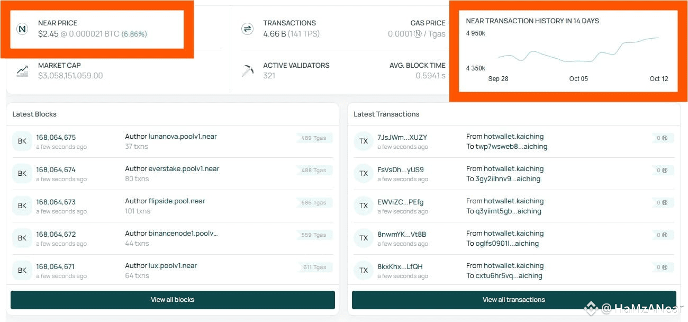Click the market cap chart icon

click(22, 70)
